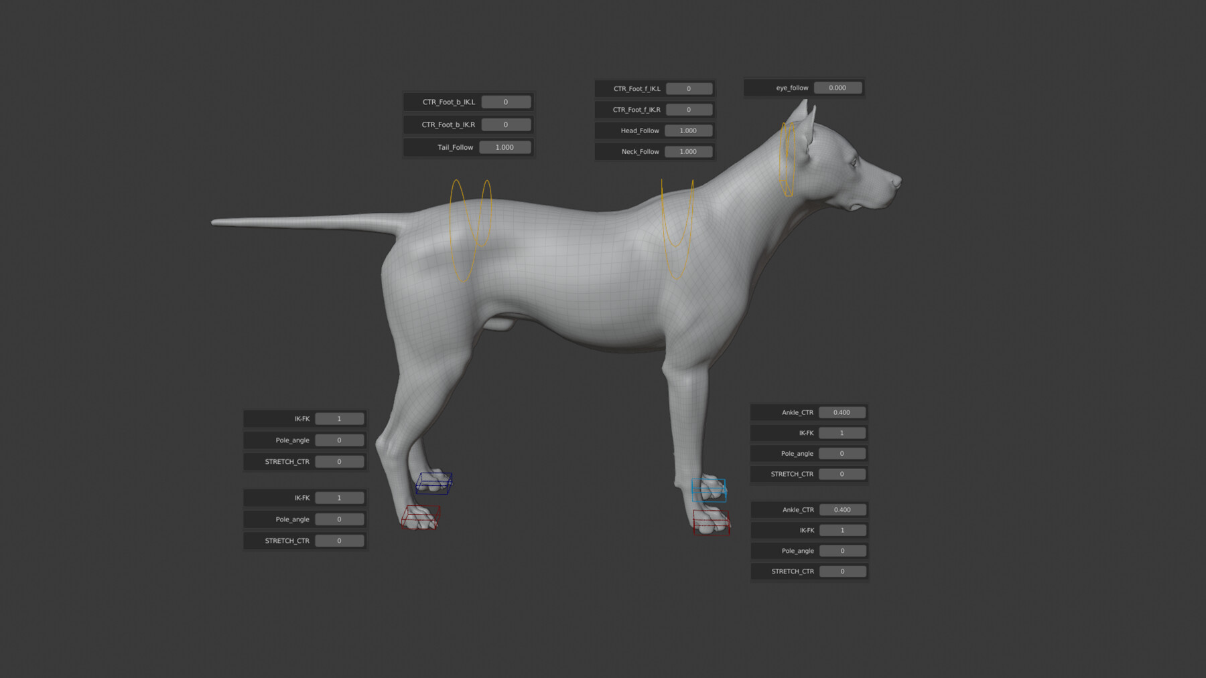Adjust the IK-FK value in the right panel
Image resolution: width=1206 pixels, height=678 pixels.
click(x=842, y=432)
